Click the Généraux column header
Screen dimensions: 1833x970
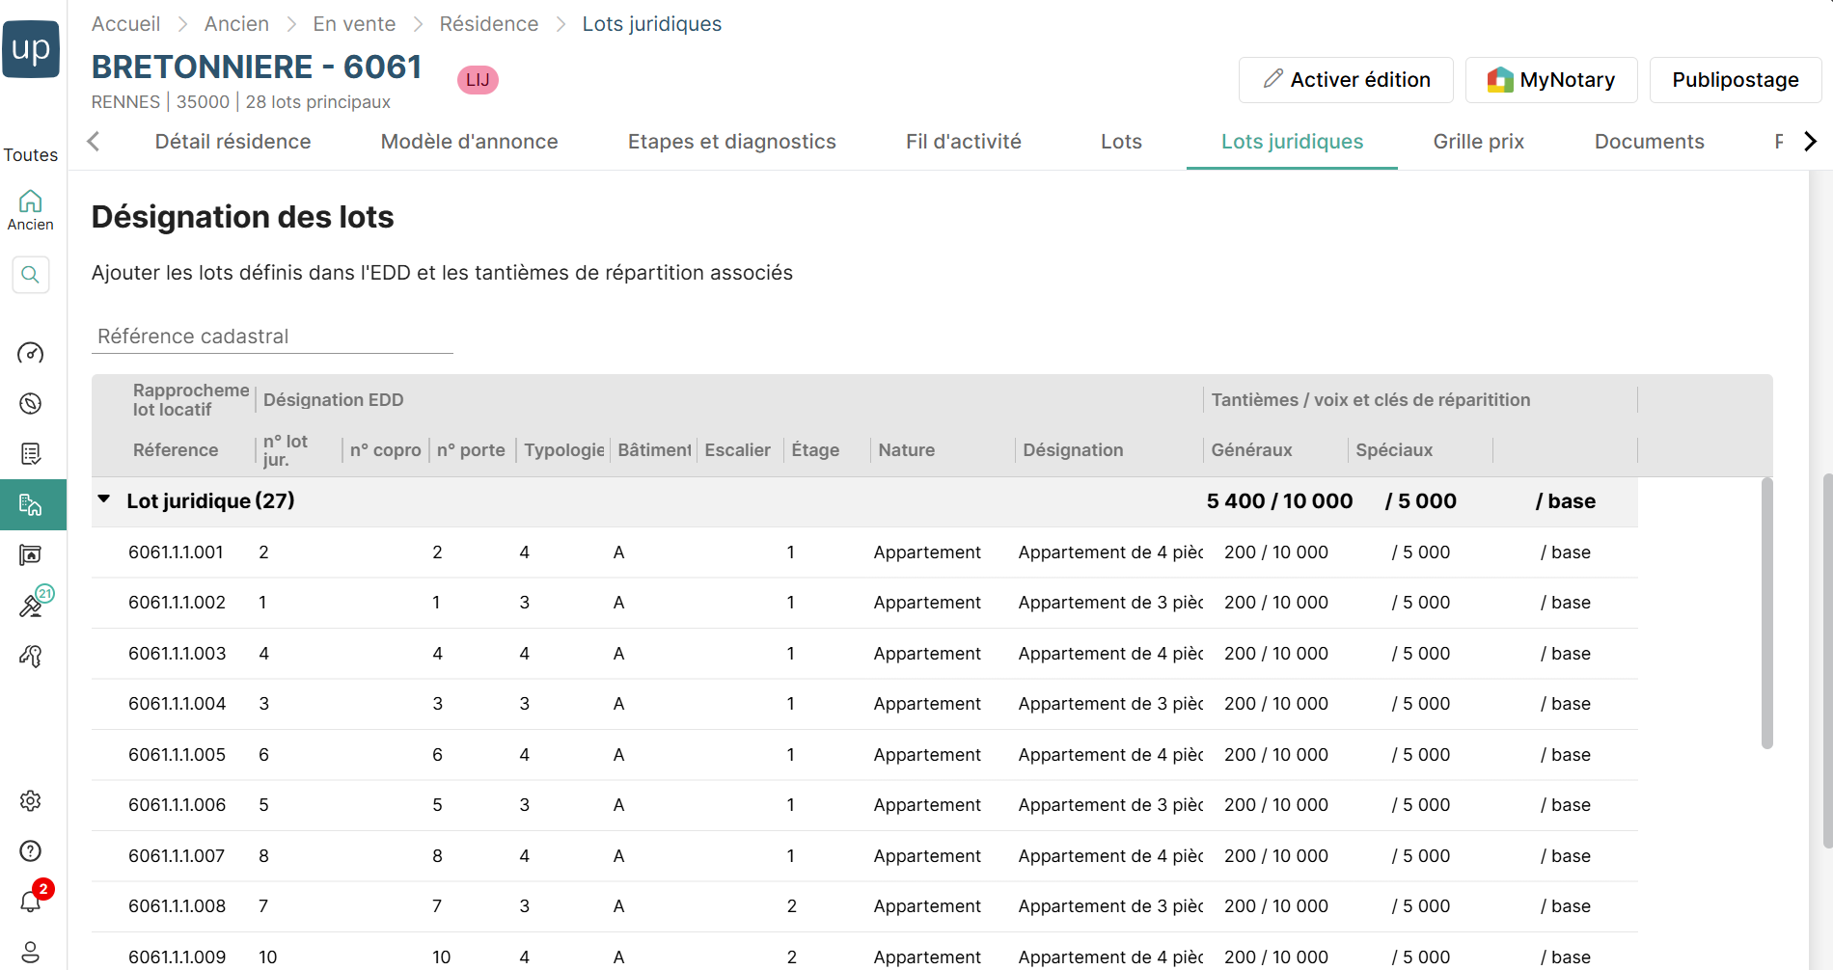click(x=1252, y=450)
